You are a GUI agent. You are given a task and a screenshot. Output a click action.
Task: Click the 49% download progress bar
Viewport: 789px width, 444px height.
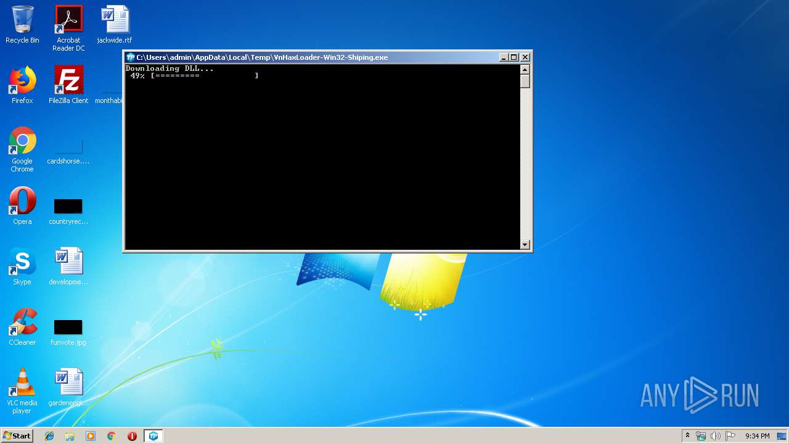tap(195, 76)
